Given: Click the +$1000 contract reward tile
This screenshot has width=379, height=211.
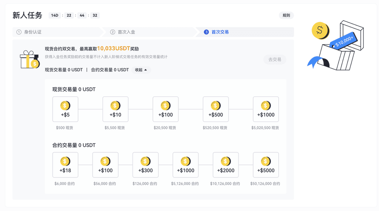Looking at the screenshot, I should (185, 165).
